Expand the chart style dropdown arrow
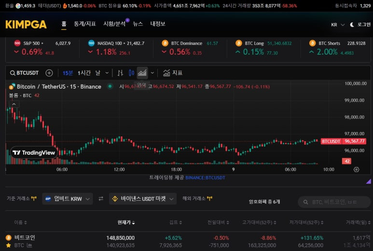The width and height of the screenshot is (373, 251). pos(152,73)
